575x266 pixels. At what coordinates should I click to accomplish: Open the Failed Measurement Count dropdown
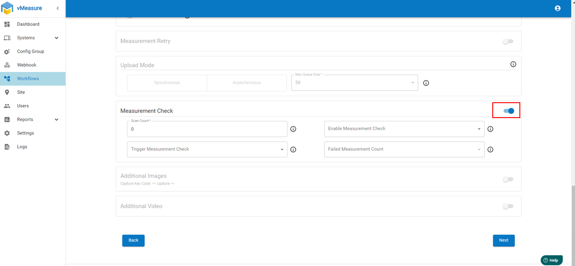(x=404, y=149)
